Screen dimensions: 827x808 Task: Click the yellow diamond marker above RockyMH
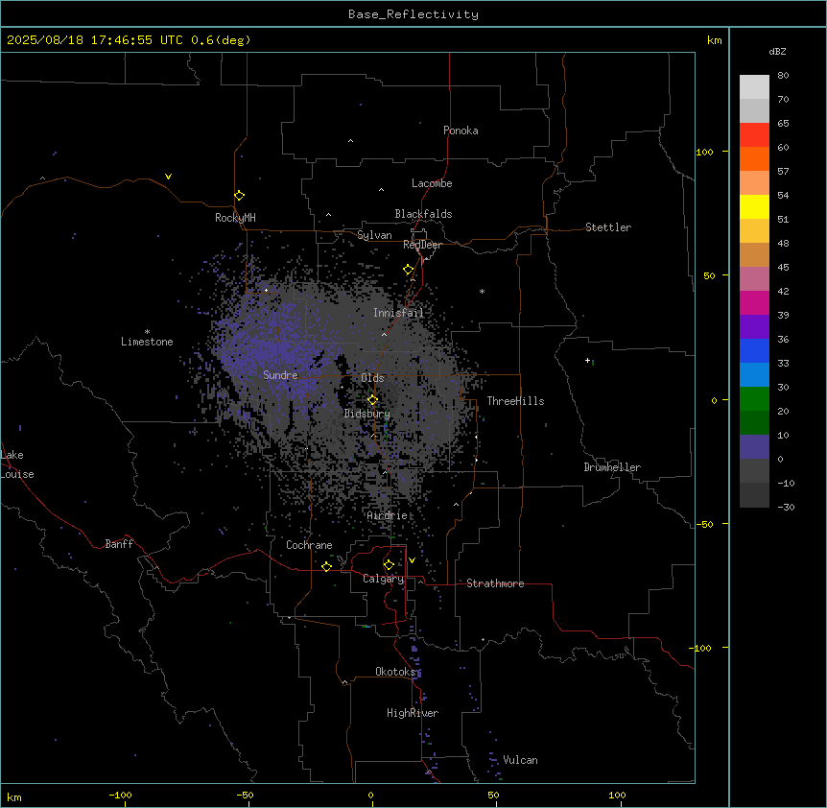pos(239,196)
